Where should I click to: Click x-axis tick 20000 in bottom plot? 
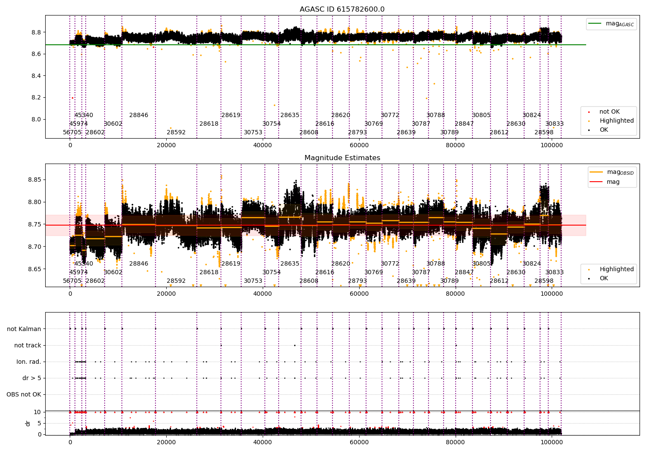click(166, 442)
